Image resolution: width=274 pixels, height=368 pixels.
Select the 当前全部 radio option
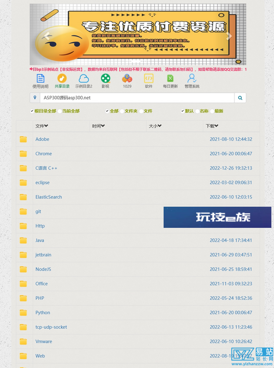point(60,111)
